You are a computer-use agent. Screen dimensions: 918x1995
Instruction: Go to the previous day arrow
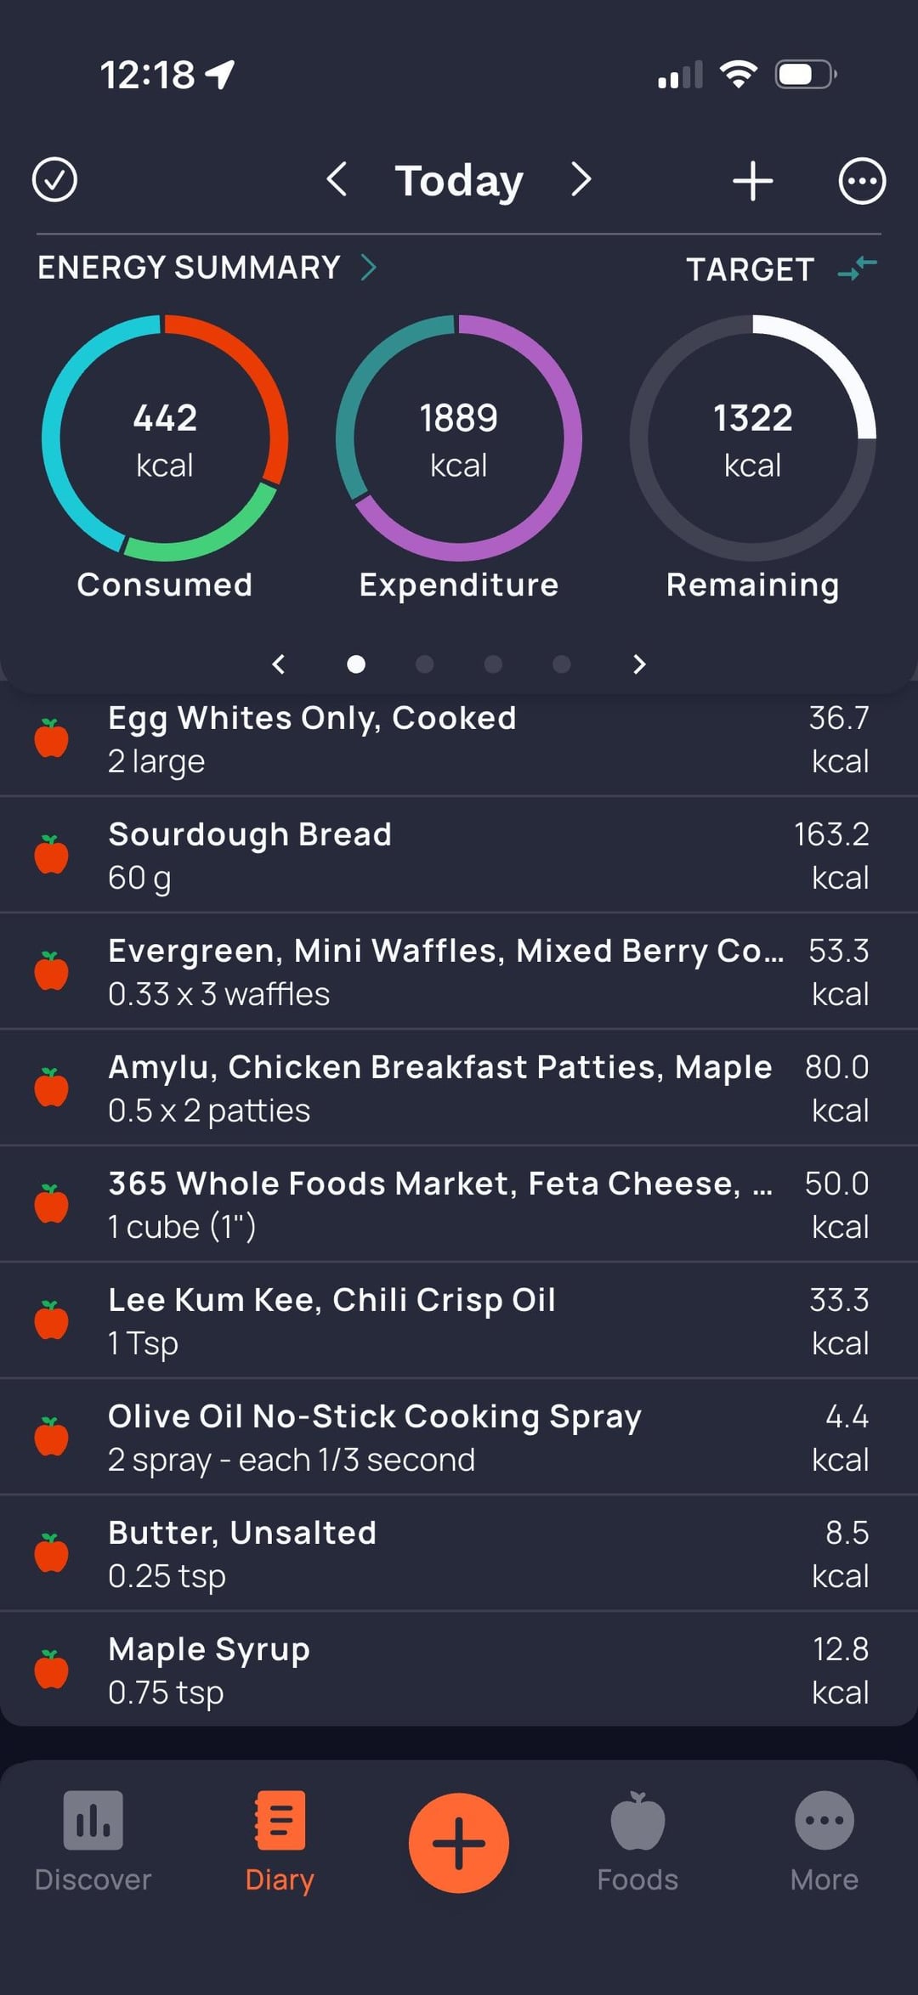337,180
